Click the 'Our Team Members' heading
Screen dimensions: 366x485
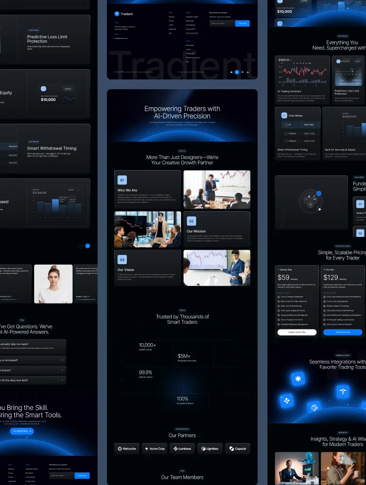pos(182,477)
